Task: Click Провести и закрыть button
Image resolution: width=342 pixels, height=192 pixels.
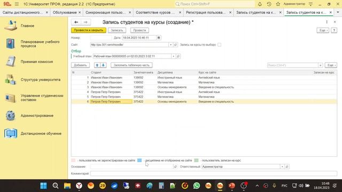Action: pyautogui.click(x=89, y=30)
